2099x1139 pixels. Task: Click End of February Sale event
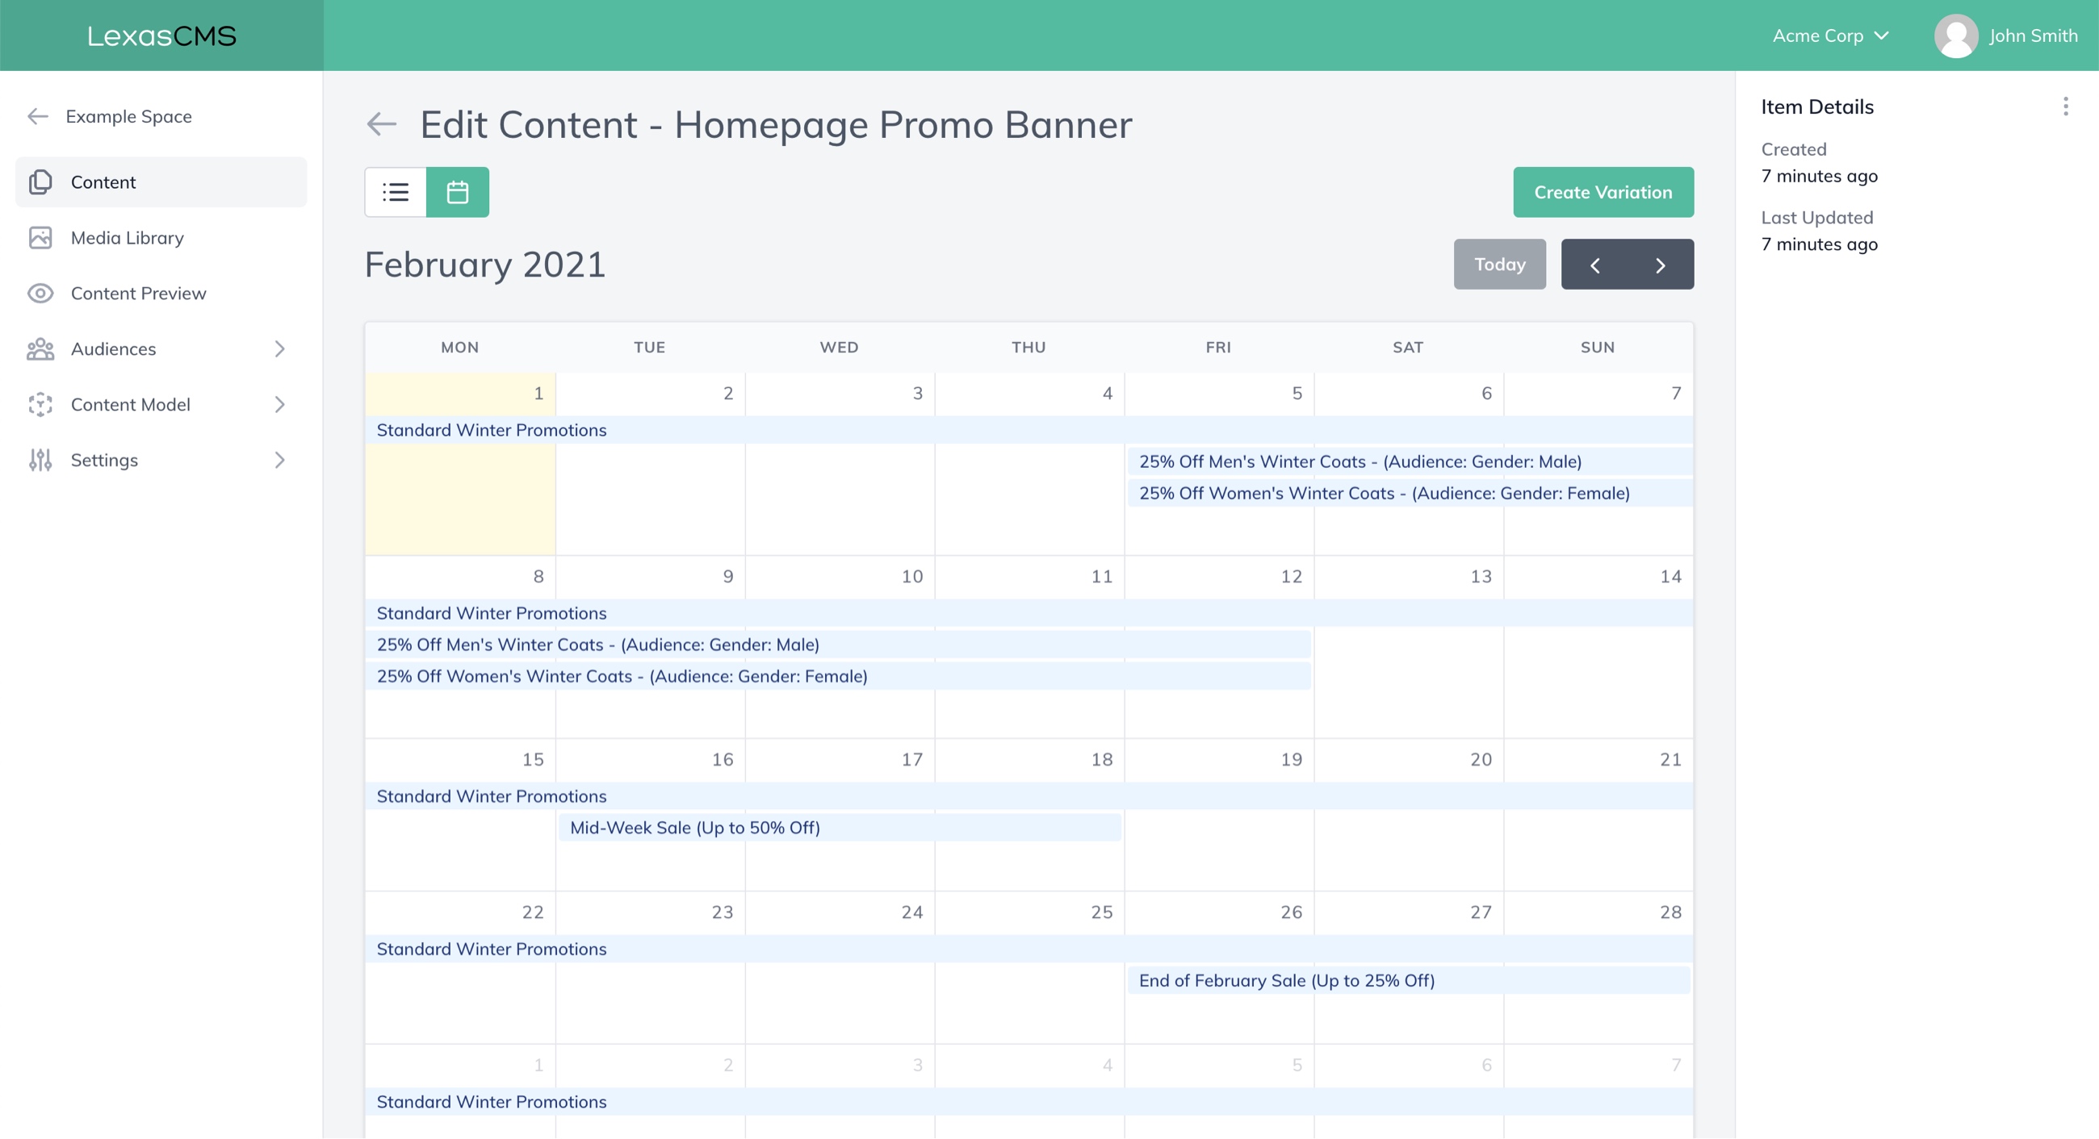1285,978
